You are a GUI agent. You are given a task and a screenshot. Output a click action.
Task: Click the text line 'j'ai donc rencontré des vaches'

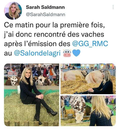point(54,34)
